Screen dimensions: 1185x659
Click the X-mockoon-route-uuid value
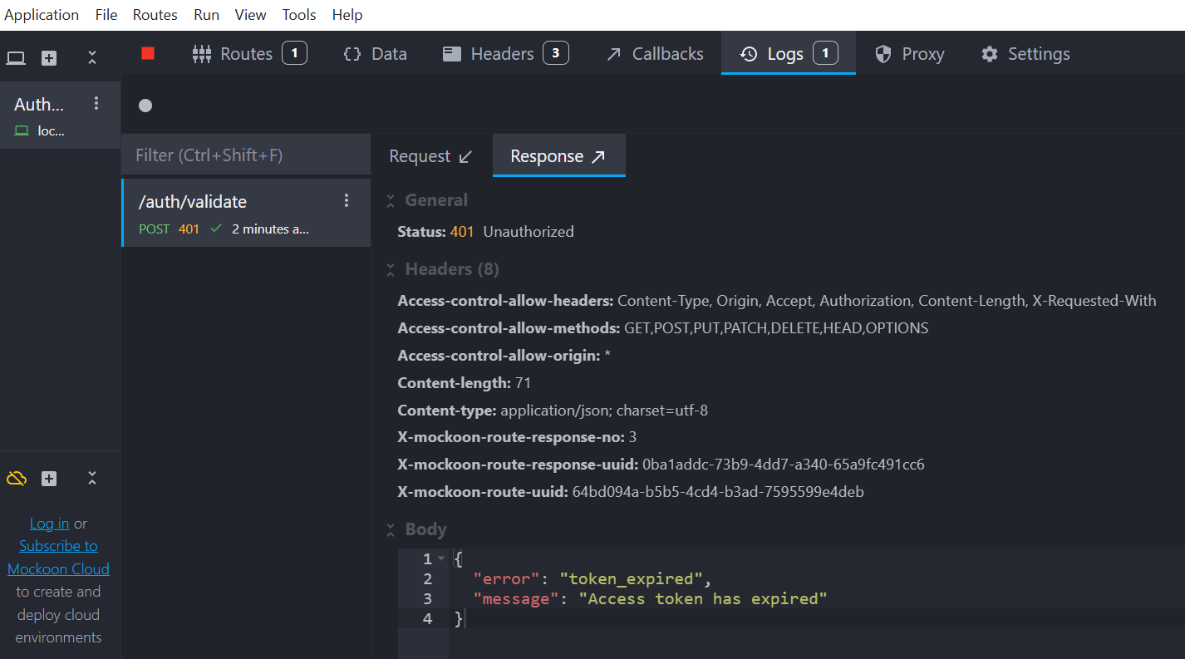point(718,492)
